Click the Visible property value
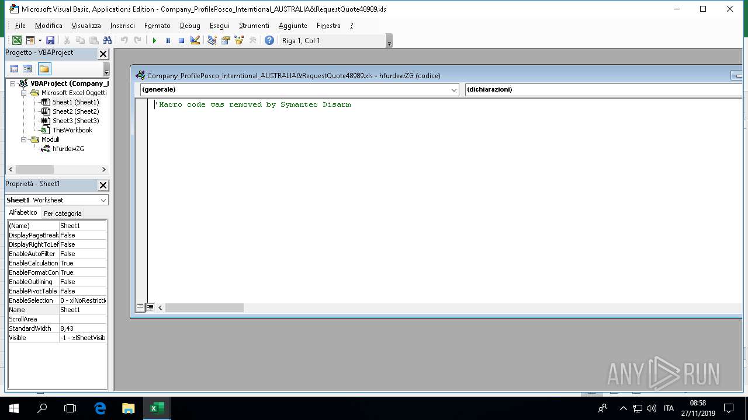 click(82, 338)
